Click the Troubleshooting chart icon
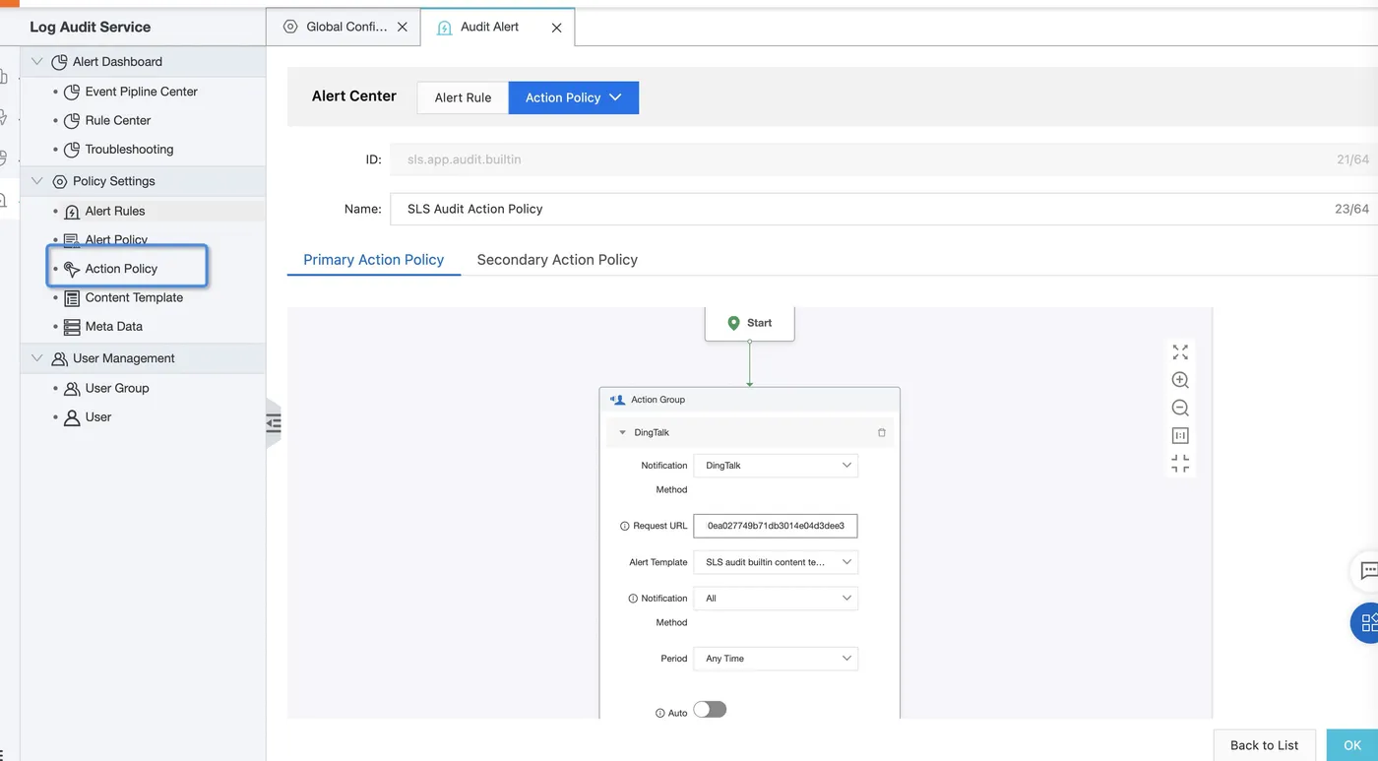Viewport: 1378px width, 761px height. 72,151
